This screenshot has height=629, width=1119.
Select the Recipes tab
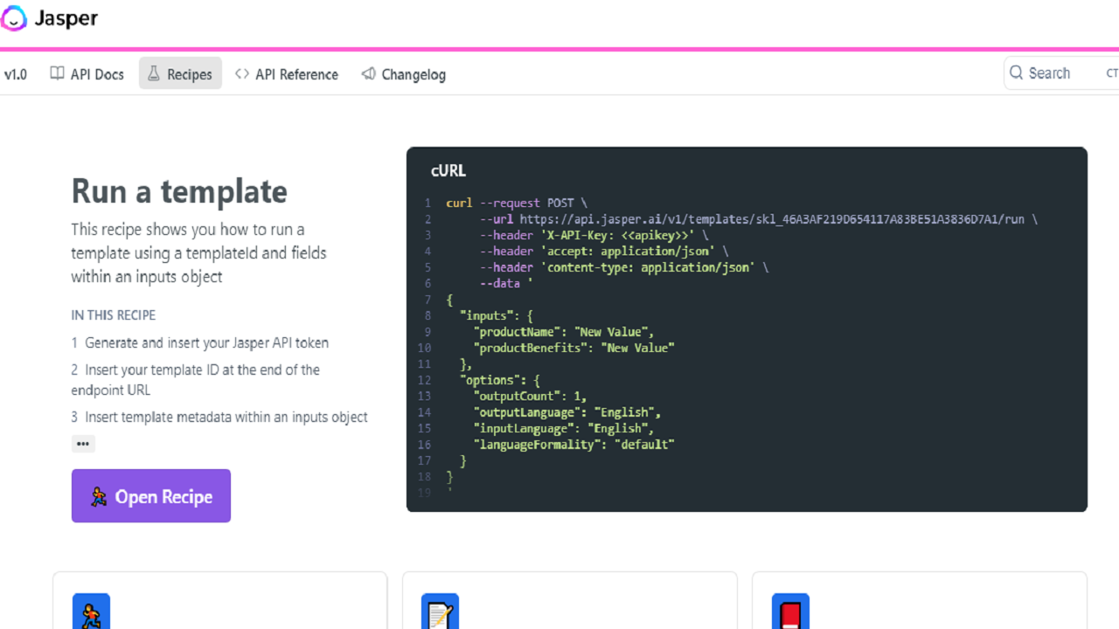point(180,74)
